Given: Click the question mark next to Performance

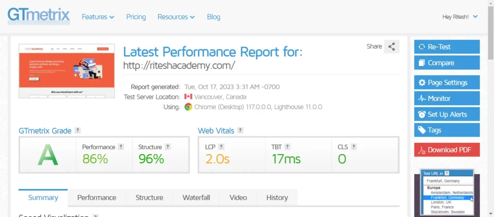Looking at the screenshot, I should pyautogui.click(x=121, y=147).
